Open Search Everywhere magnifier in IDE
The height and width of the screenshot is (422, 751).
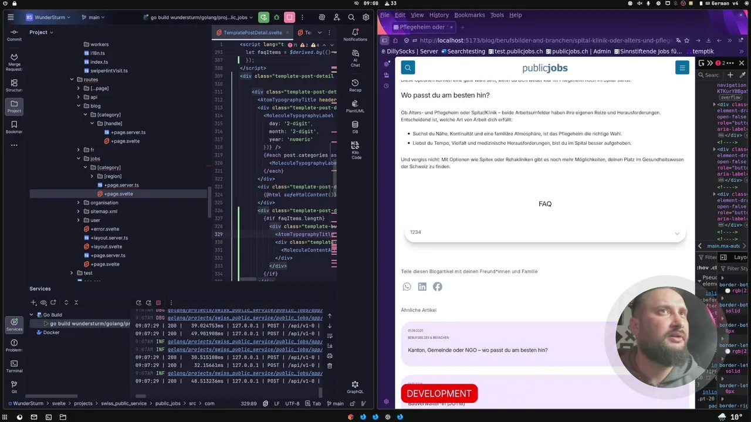[351, 18]
